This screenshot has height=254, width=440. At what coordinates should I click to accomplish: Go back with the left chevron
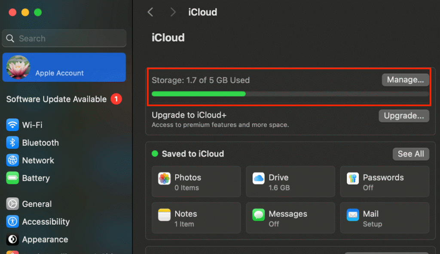[x=150, y=12]
